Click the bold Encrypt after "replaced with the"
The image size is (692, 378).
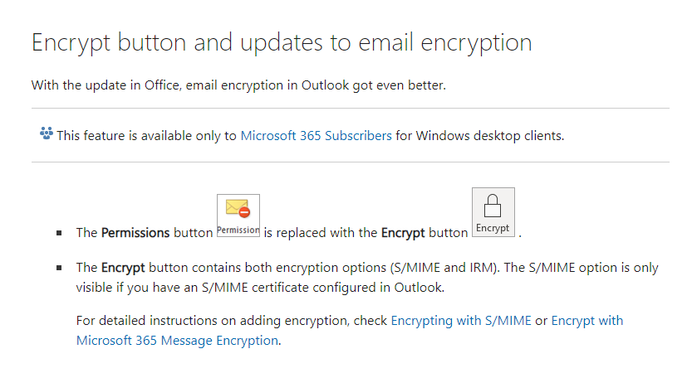(x=403, y=233)
